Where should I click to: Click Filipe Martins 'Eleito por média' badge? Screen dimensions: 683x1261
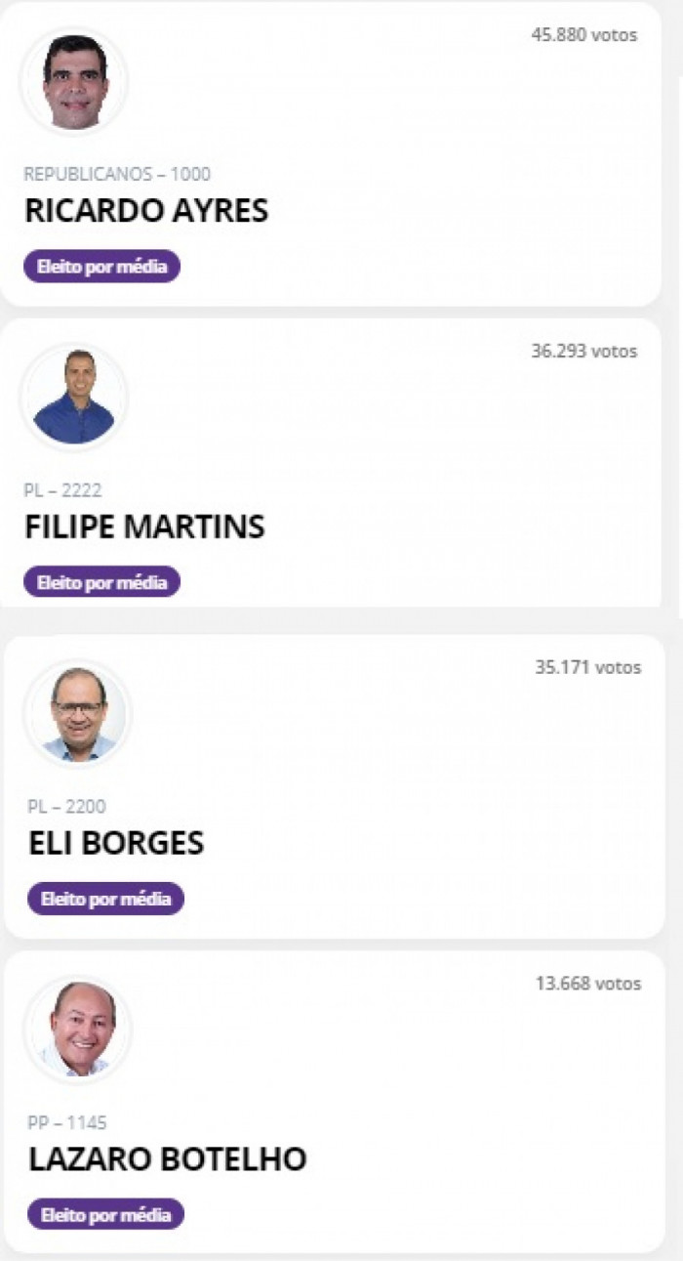pos(102,582)
